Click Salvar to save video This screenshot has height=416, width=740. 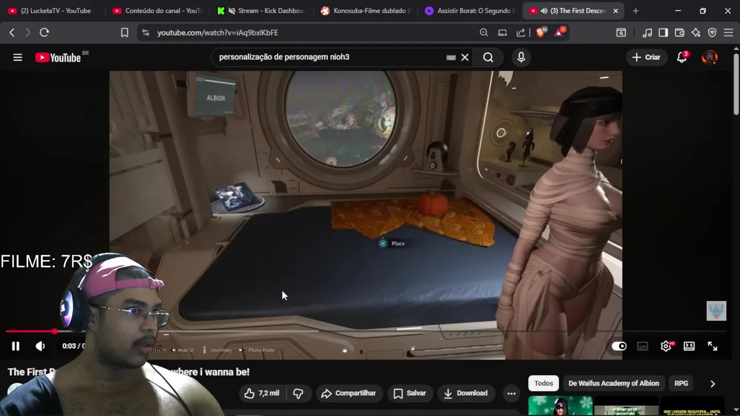pos(409,393)
